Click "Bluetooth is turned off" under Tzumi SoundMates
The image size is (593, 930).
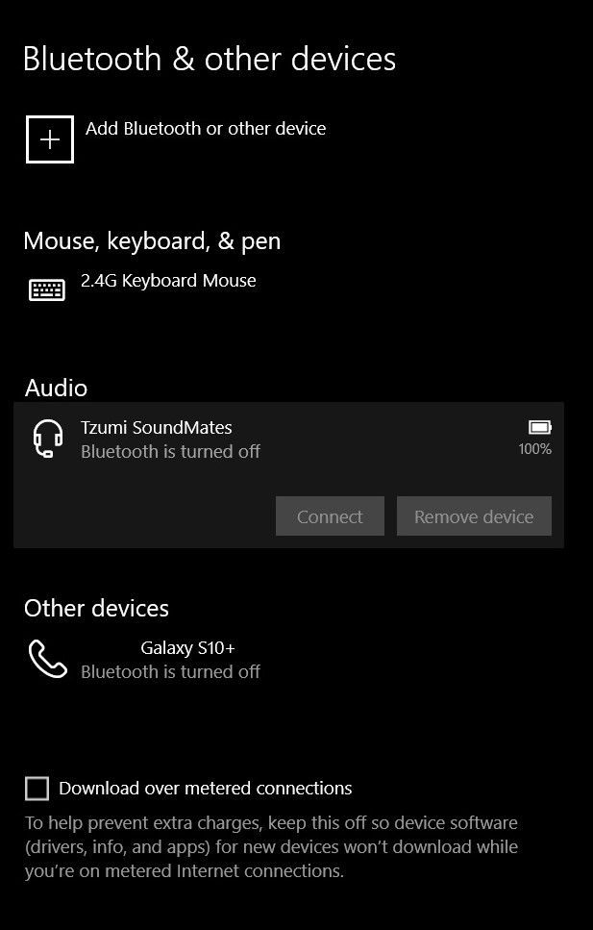170,451
